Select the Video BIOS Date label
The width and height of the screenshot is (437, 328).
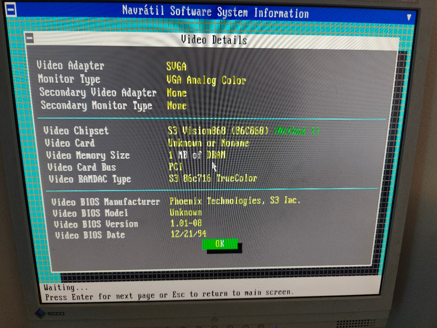point(90,235)
